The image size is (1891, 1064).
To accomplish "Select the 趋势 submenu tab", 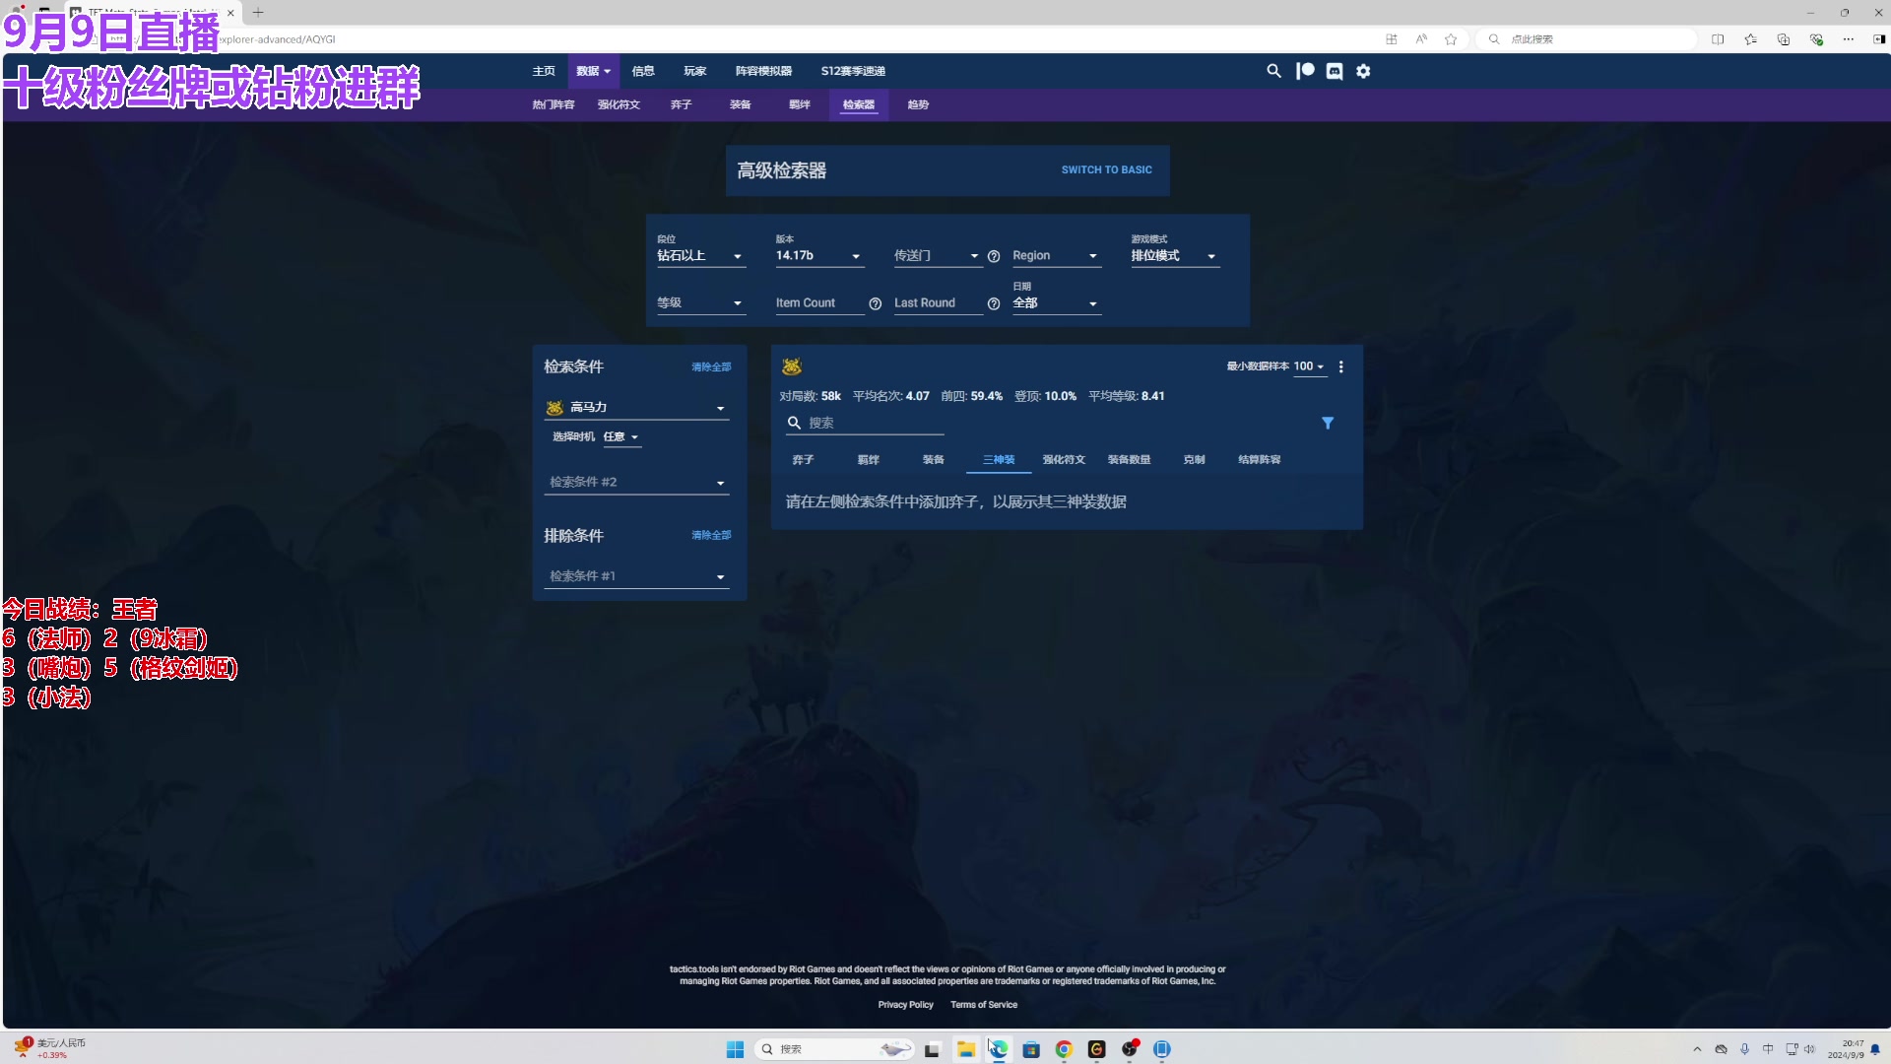I will click(x=918, y=104).
